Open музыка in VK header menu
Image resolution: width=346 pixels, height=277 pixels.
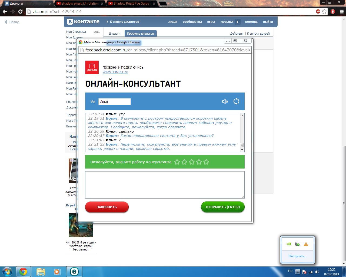227,22
